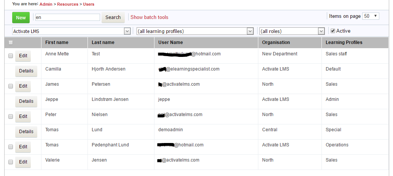This screenshot has height=176, width=393.
Task: Select the checkbox for Anne Mette's row
Action: (11, 56)
